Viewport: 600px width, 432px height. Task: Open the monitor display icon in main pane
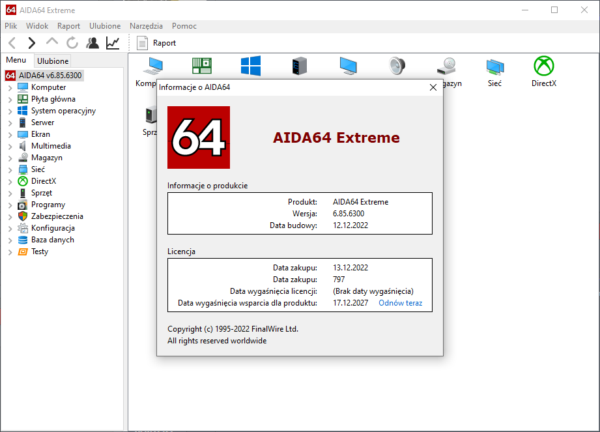pos(349,66)
